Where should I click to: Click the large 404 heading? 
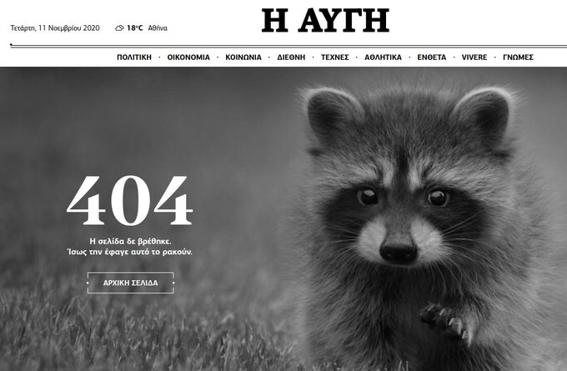pos(130,200)
